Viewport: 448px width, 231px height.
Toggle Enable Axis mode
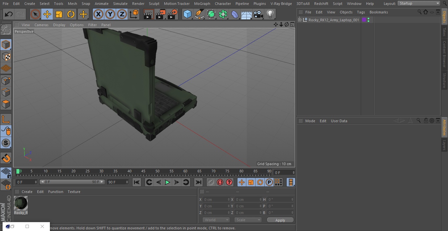(6, 119)
